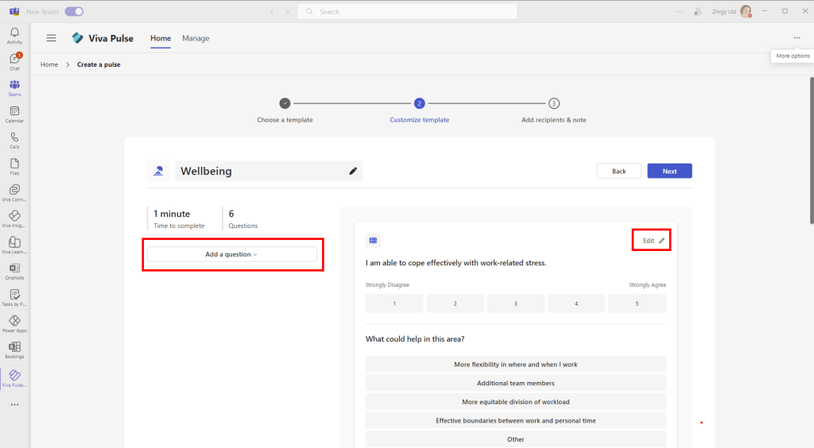Go to the Home breadcrumb link

(49, 64)
